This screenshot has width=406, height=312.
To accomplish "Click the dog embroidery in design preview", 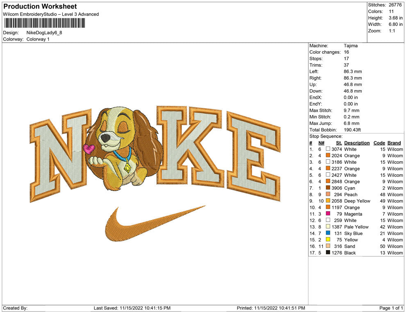I will (124, 149).
